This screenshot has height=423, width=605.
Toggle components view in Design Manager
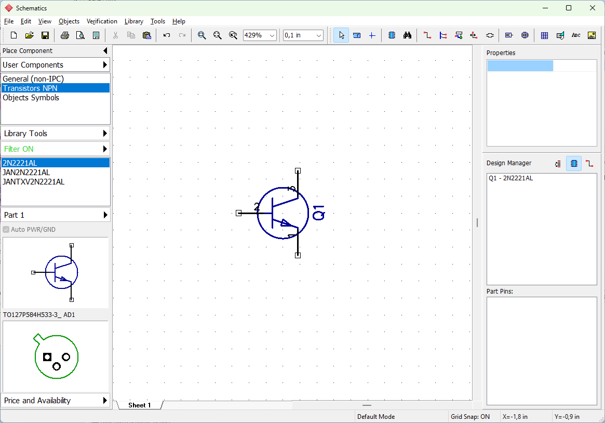574,164
